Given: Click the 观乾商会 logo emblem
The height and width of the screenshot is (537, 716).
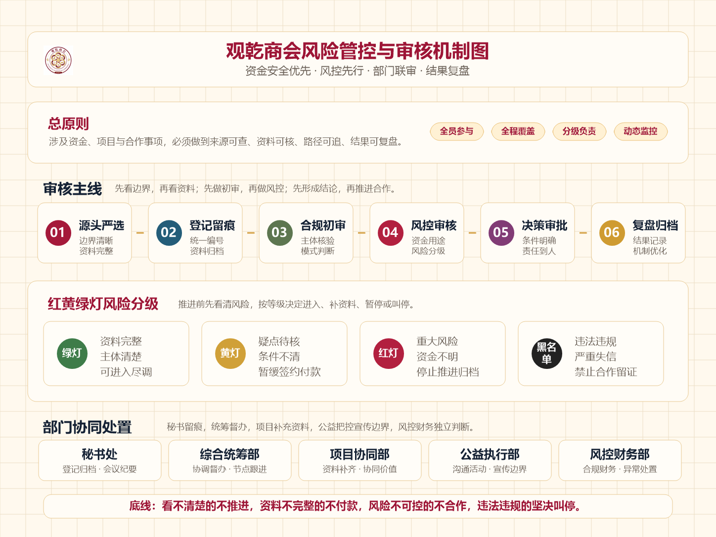Looking at the screenshot, I should pyautogui.click(x=58, y=60).
